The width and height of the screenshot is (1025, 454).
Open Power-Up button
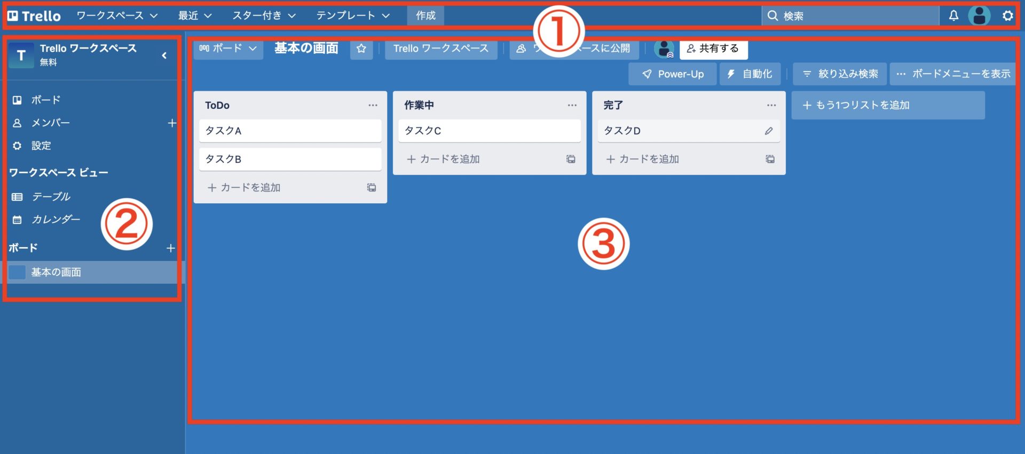tap(673, 74)
